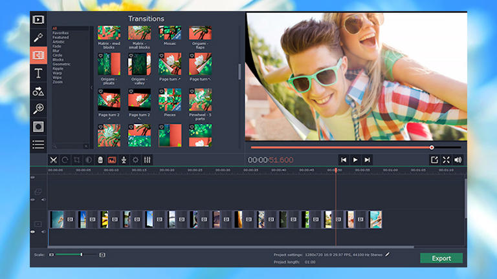Image resolution: width=497 pixels, height=279 pixels.
Task: Mute the main video track audio
Action: [43, 232]
